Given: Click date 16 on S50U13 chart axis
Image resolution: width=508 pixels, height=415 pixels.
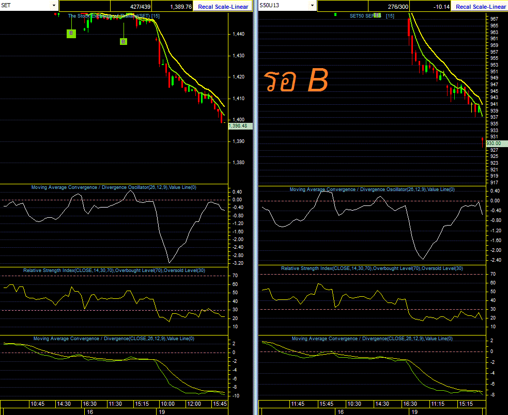Looking at the screenshot, I should pyautogui.click(x=341, y=412).
